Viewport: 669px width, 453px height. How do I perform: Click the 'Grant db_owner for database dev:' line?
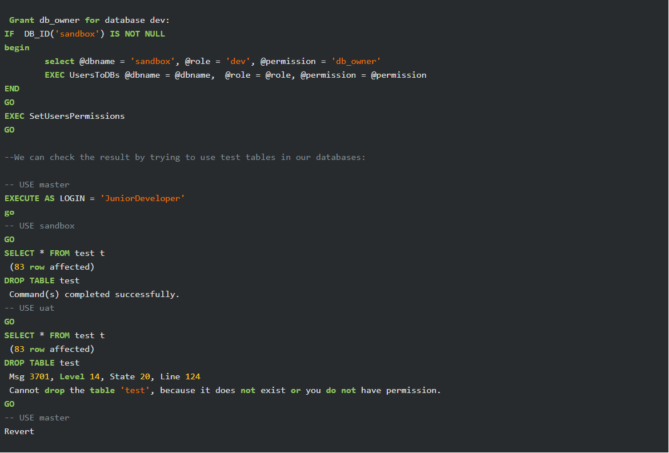coord(89,20)
